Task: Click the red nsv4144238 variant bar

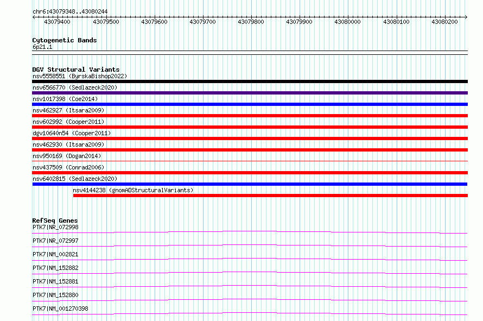Action: click(270, 196)
